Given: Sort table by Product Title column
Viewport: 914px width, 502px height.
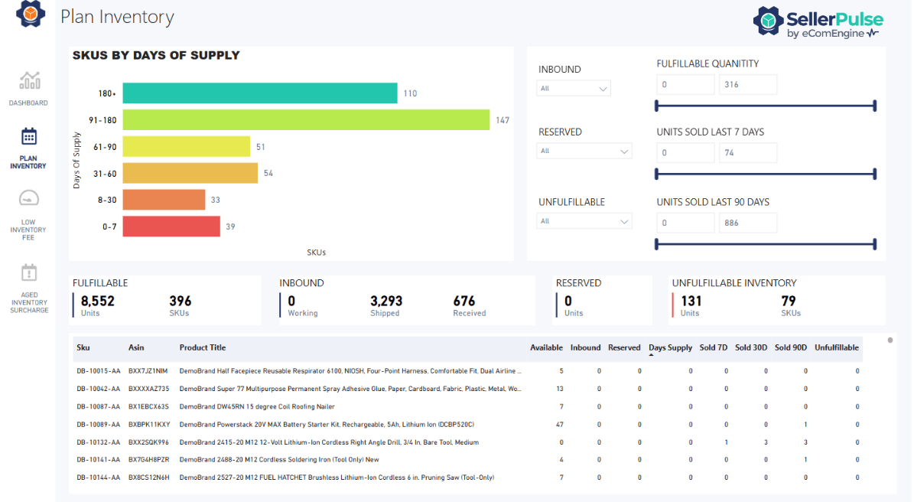Looking at the screenshot, I should pos(203,347).
